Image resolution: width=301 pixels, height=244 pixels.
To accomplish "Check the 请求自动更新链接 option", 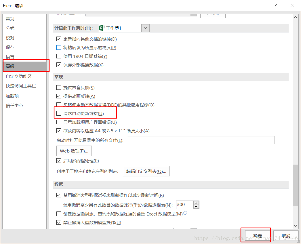I will pos(59,113).
